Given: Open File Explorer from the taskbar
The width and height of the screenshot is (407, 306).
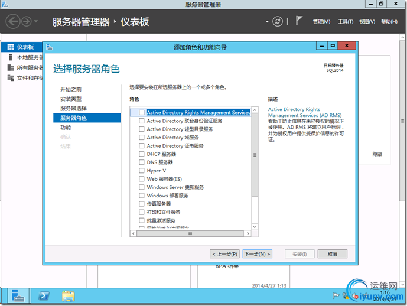Looking at the screenshot, I should coord(69,296).
